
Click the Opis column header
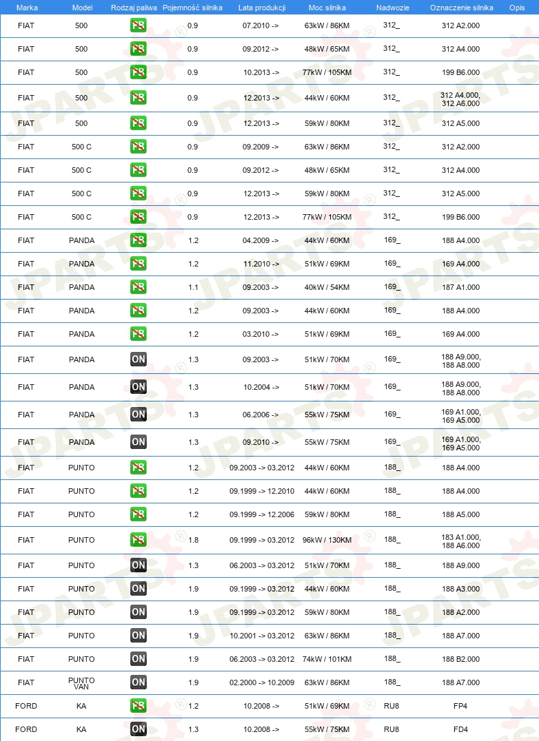coord(517,8)
